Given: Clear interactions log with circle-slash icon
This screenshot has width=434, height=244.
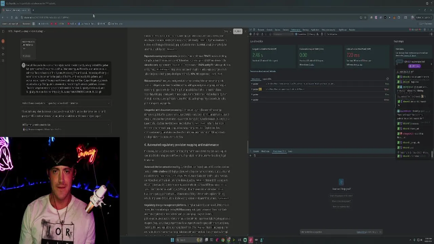Looking at the screenshot, I should [x=387, y=79].
